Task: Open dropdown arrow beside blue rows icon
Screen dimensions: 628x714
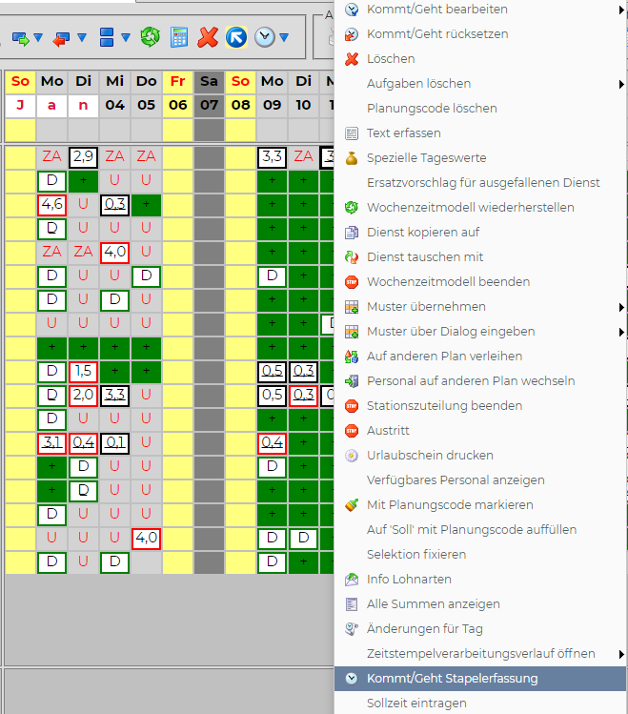Action: point(125,38)
